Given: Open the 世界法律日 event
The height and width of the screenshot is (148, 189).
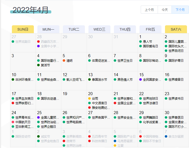Looking at the screenshot, I should [x=150, y=103].
